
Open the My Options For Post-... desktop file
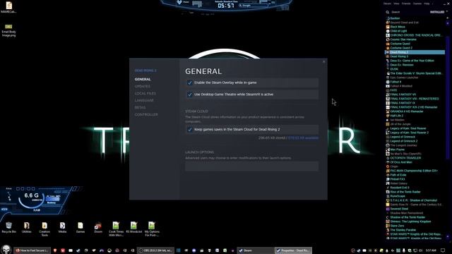(152, 229)
